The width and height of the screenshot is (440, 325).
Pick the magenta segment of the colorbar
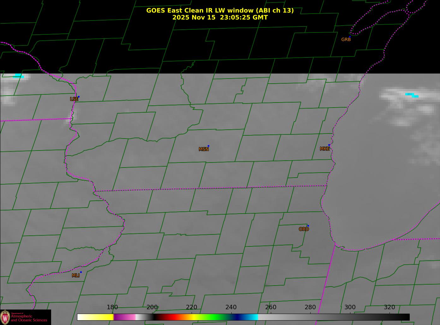pos(124,317)
